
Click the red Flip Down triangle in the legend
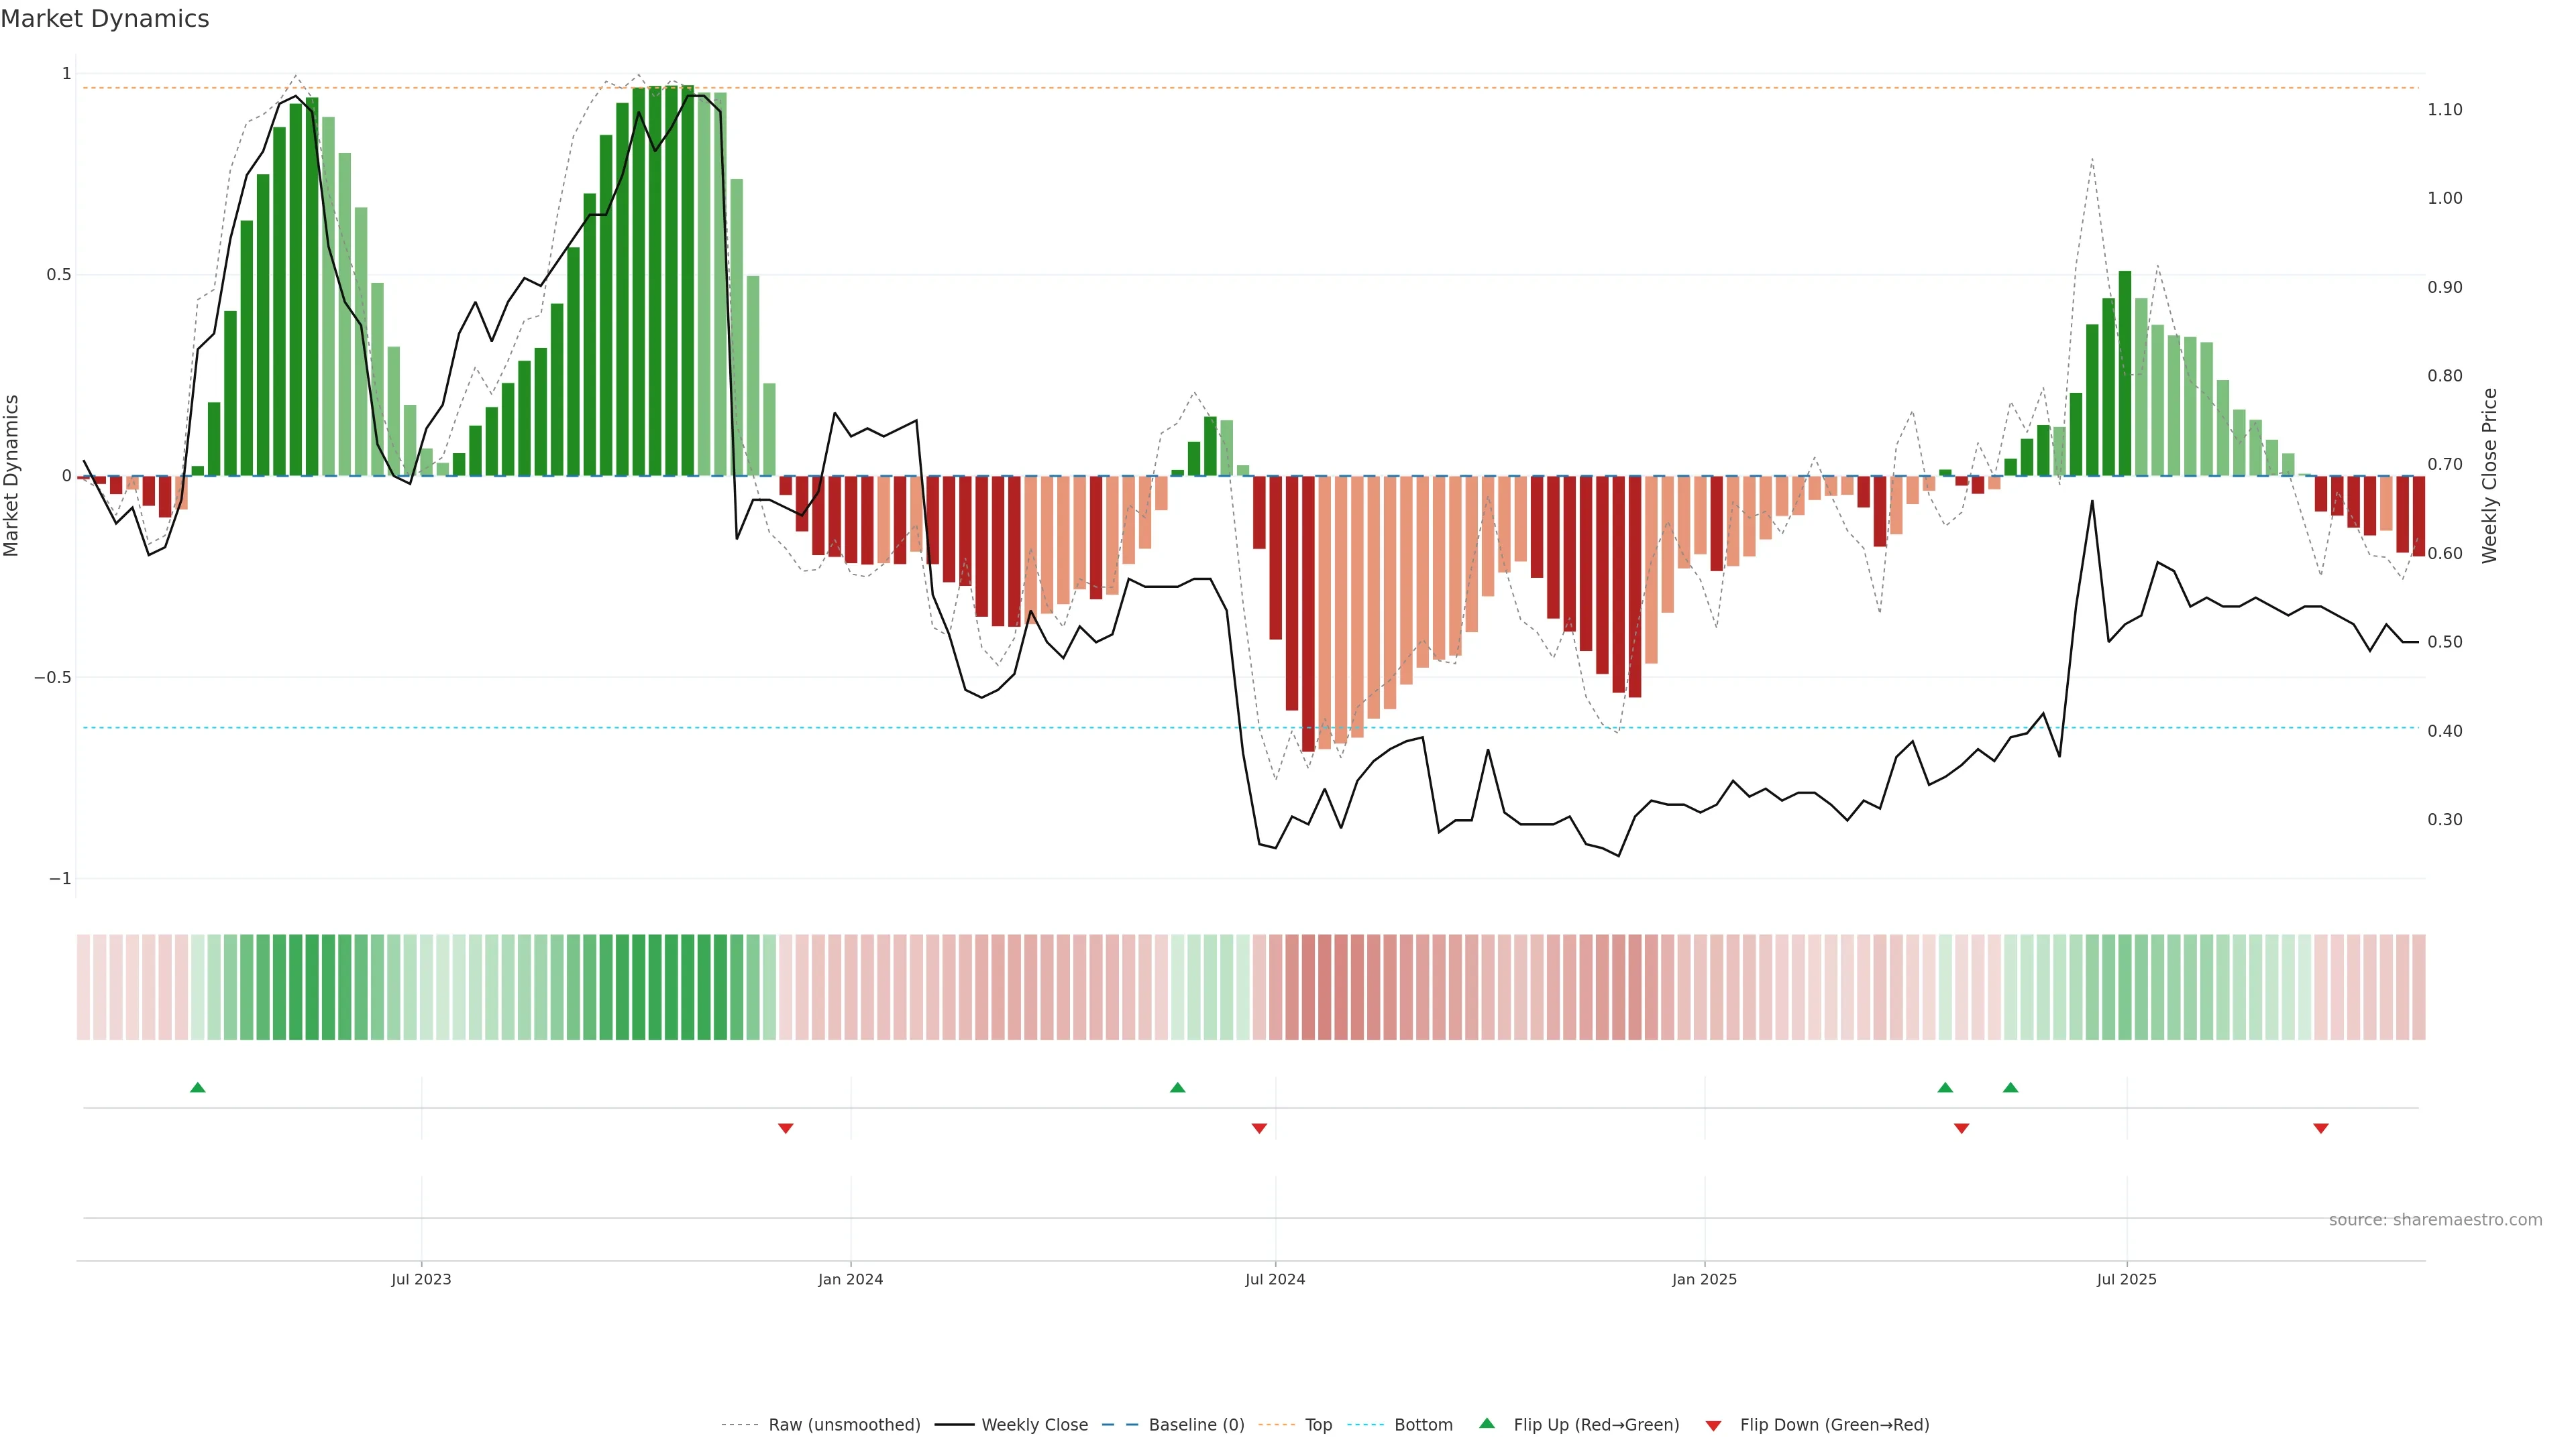pos(1713,1425)
